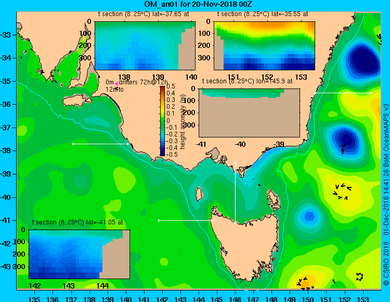390x302 pixels.
Task: Click the -34 latitude label on the left axis
Action: (6, 58)
